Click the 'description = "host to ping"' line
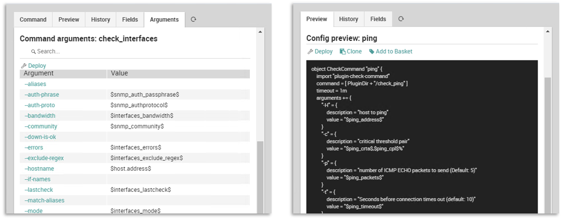The width and height of the screenshot is (562, 218). pos(358,113)
